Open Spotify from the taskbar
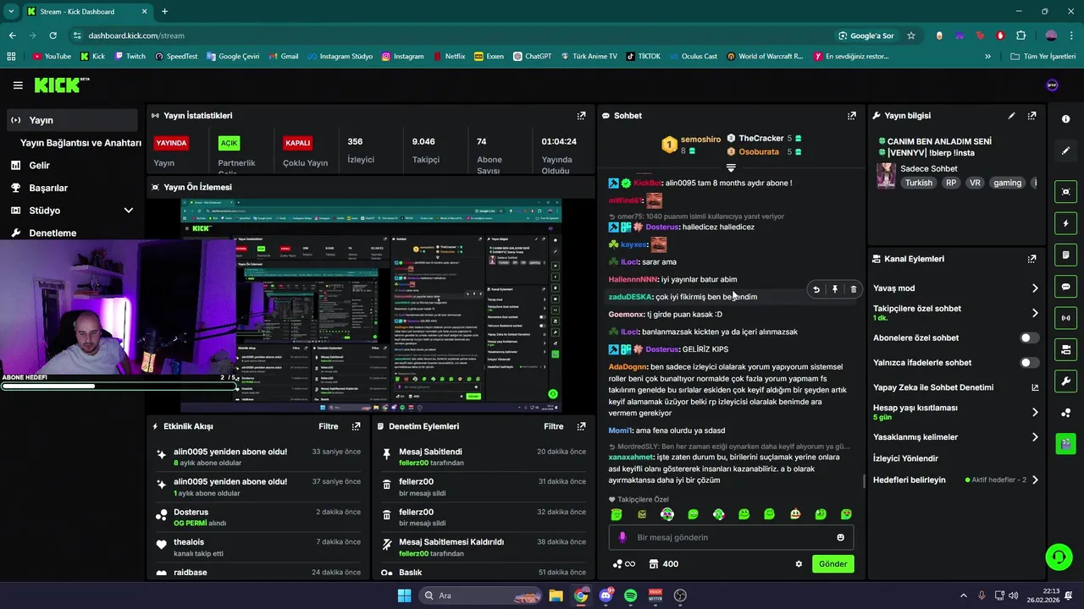This screenshot has width=1084, height=609. pyautogui.click(x=630, y=595)
